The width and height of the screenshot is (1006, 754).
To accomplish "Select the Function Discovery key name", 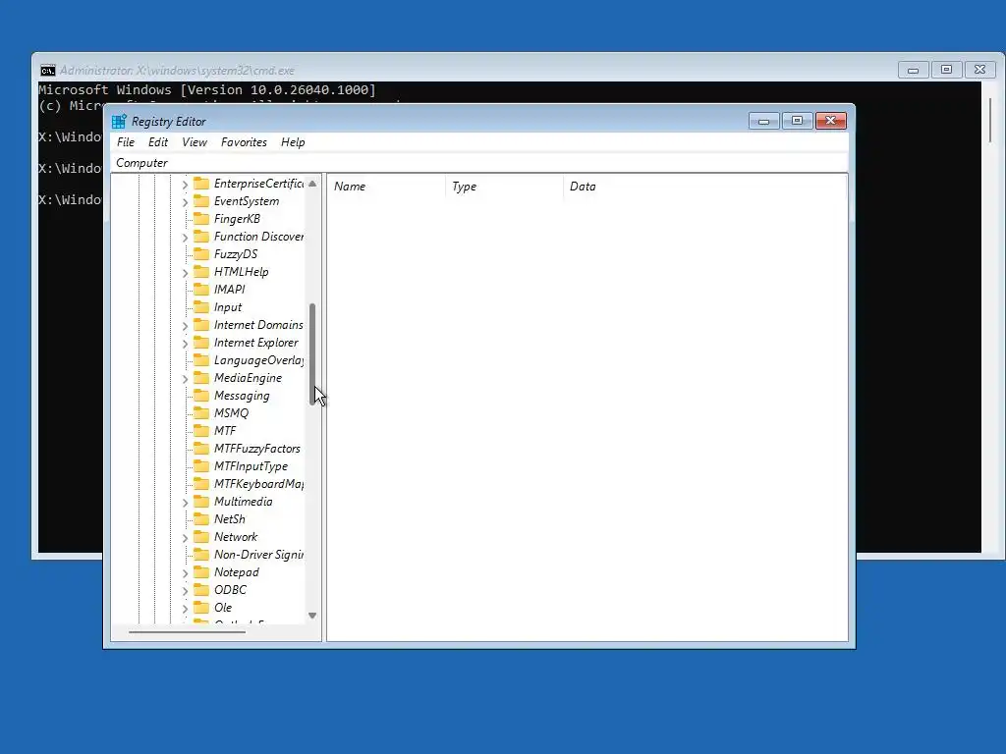I will click(x=258, y=237).
